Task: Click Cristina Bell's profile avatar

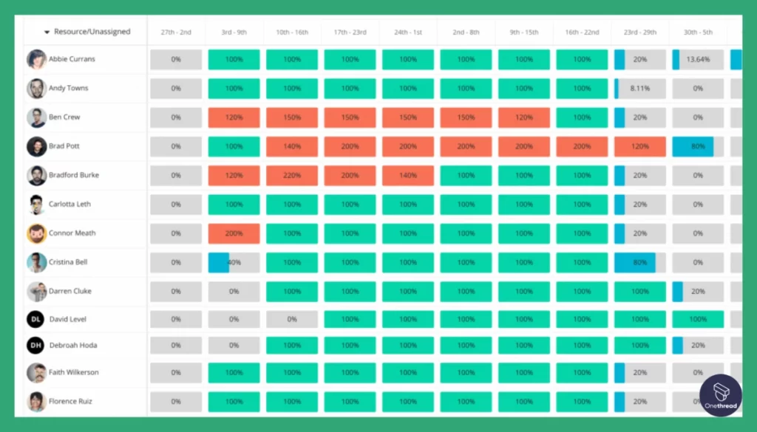Action: [x=38, y=262]
